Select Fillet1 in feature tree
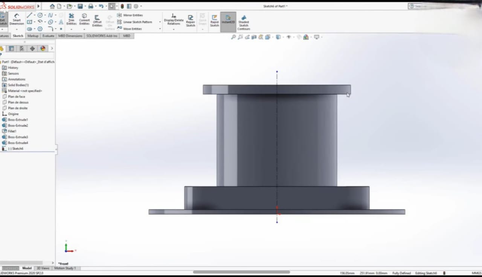The image size is (482, 277). click(x=9, y=131)
